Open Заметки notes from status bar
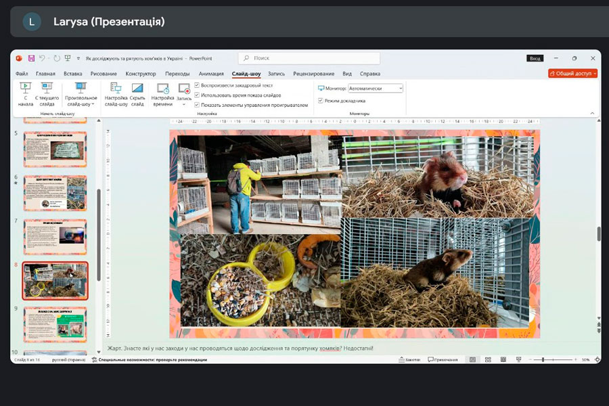The image size is (609, 406). (409, 359)
